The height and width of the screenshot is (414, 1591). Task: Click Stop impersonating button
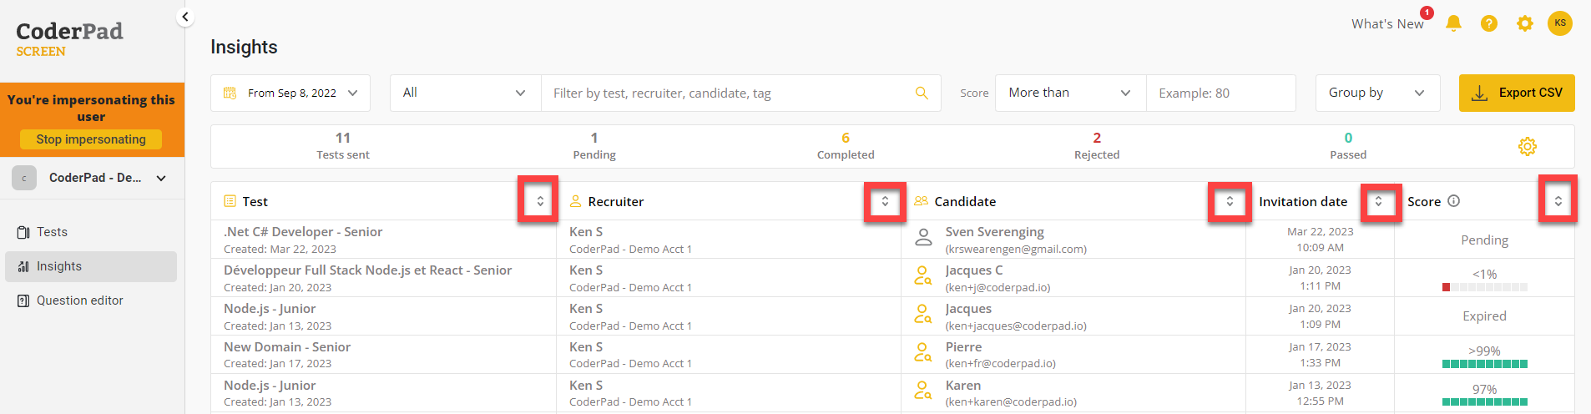(91, 139)
